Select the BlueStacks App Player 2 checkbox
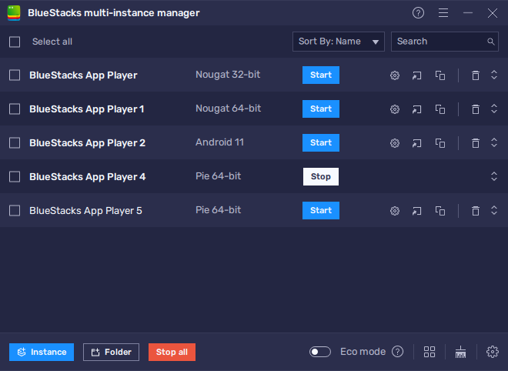The image size is (508, 371). (x=15, y=143)
